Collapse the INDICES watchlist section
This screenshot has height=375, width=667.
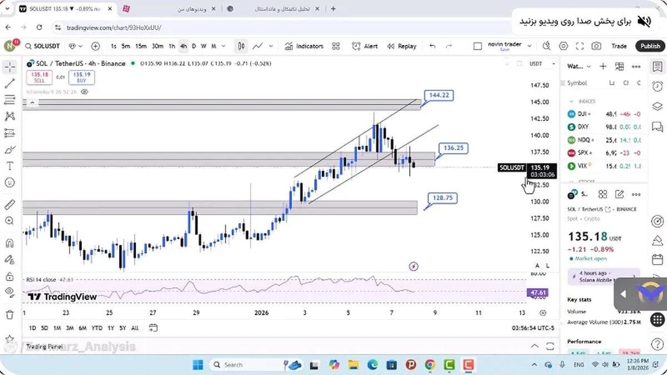(571, 101)
